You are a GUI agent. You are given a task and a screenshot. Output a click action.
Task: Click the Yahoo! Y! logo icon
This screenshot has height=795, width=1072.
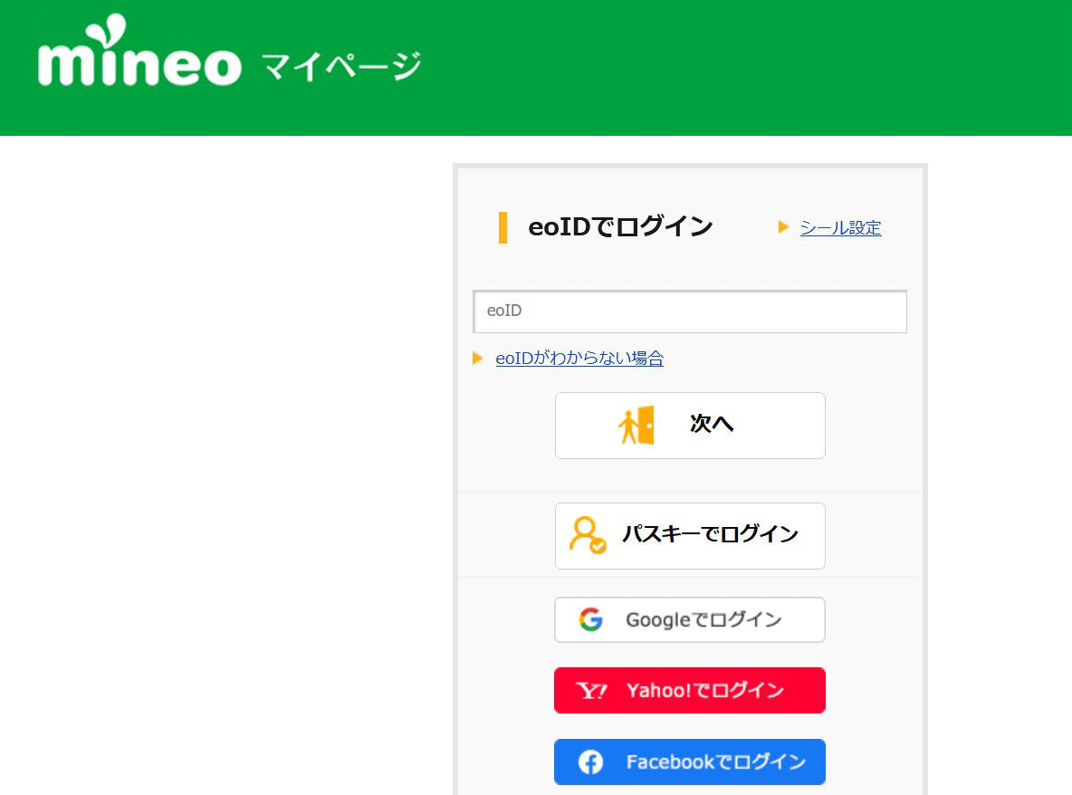click(x=592, y=691)
